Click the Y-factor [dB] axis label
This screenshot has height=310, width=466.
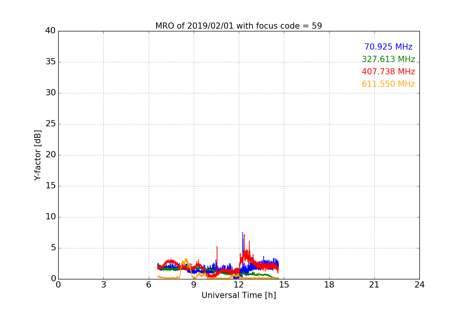click(38, 155)
